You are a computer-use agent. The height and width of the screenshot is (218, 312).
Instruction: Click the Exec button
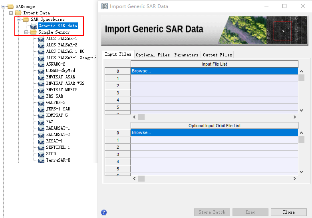[250, 212]
